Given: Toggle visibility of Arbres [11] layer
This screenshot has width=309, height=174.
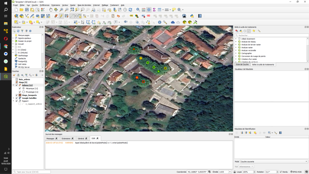Looking at the screenshot, I should 17,85.
